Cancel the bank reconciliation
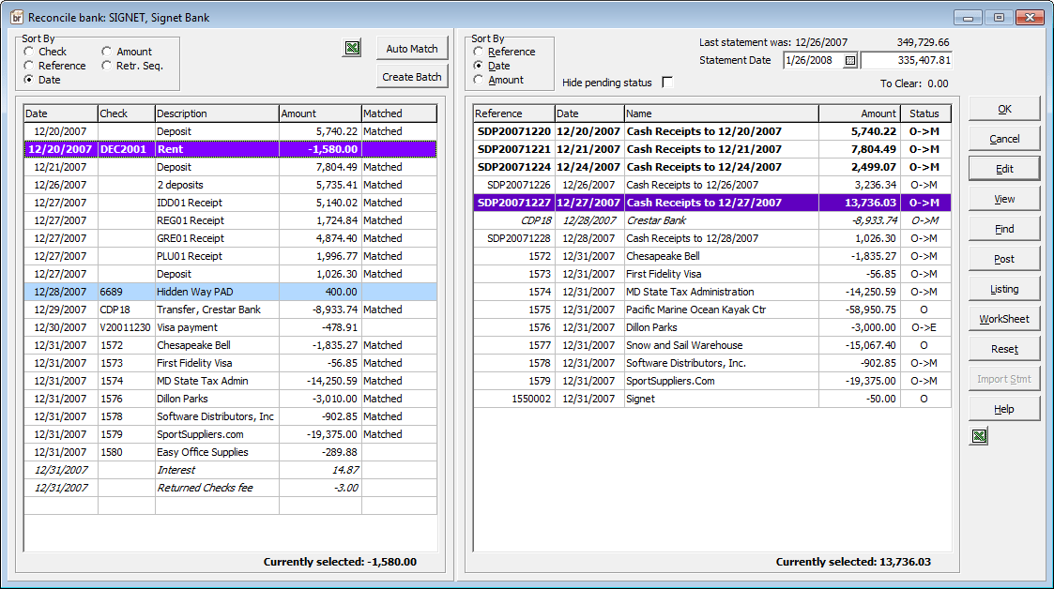Image resolution: width=1054 pixels, height=589 pixels. point(1004,138)
